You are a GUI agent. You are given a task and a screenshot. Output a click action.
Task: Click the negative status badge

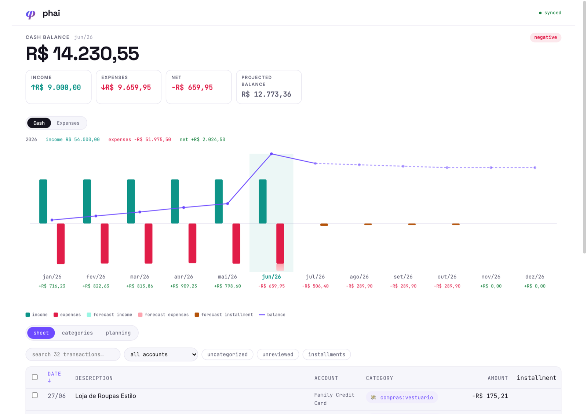pyautogui.click(x=546, y=37)
